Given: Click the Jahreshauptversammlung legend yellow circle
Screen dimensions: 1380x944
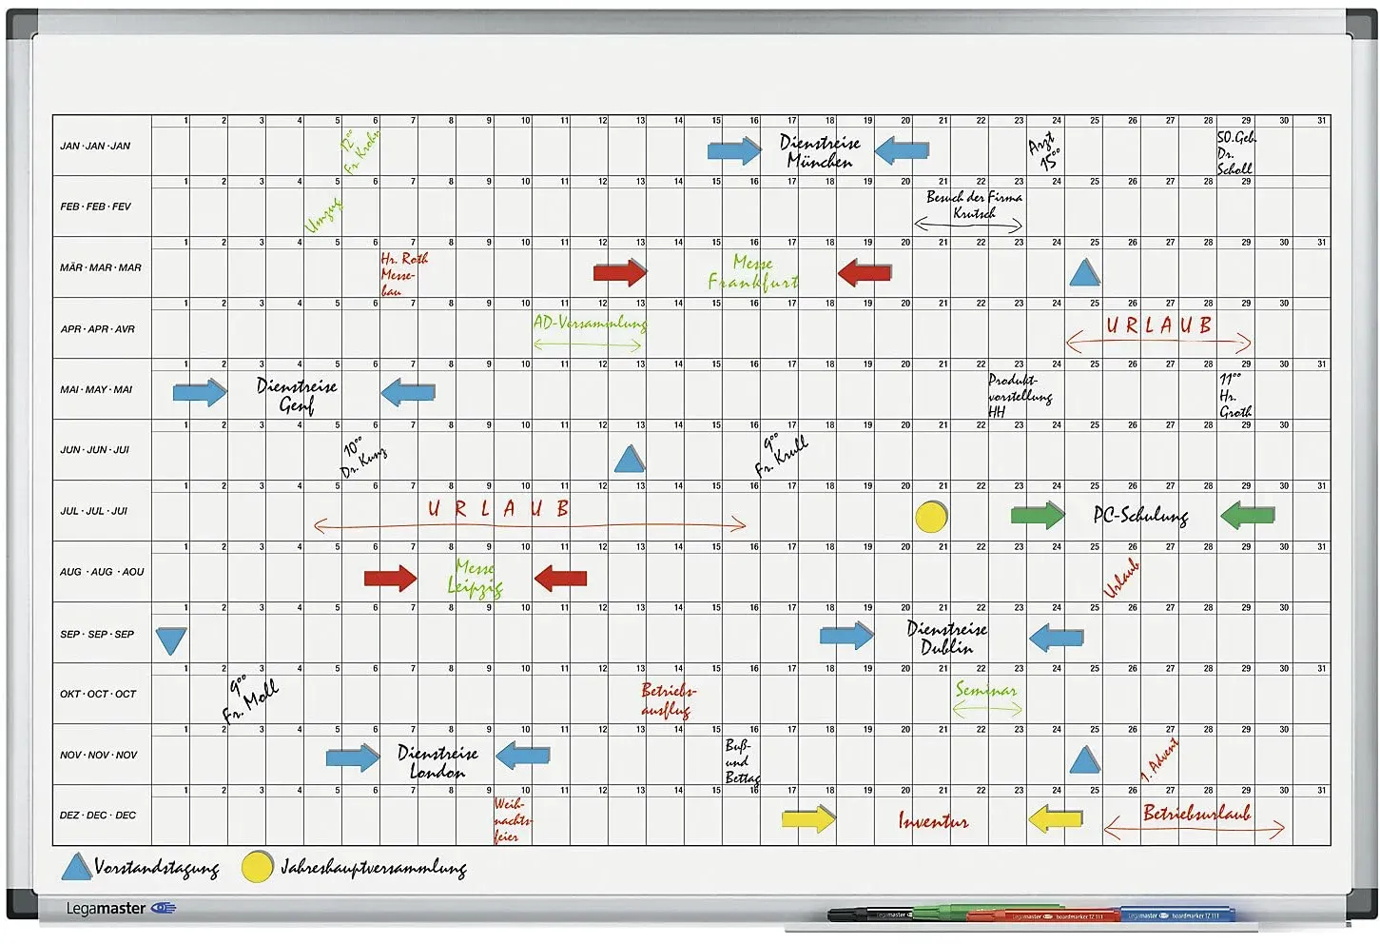Looking at the screenshot, I should pyautogui.click(x=257, y=866).
